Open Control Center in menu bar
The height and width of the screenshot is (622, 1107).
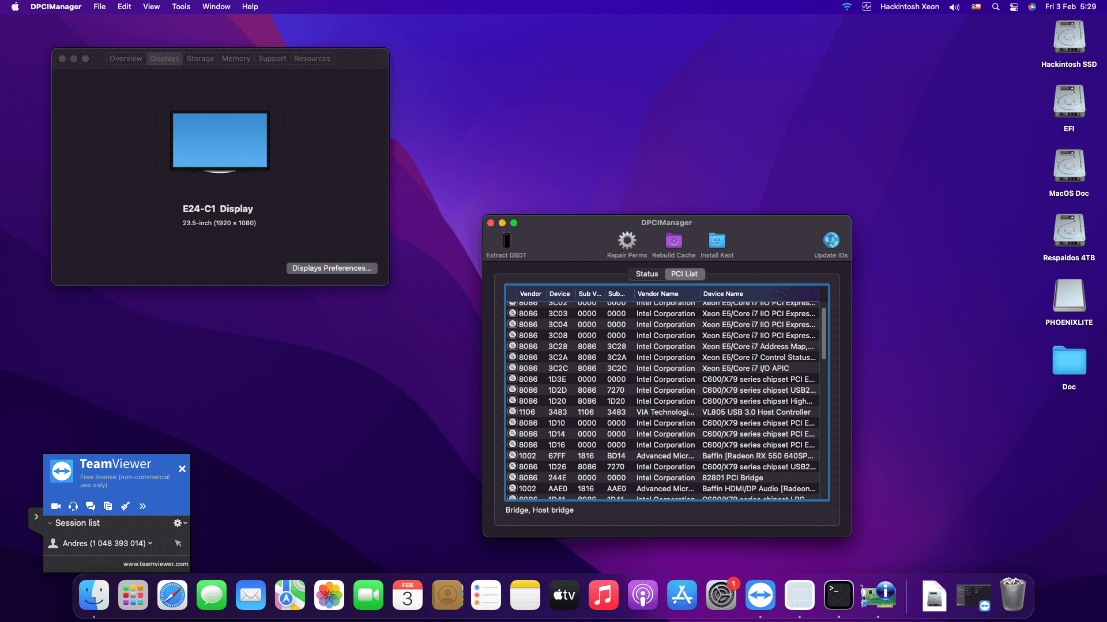pyautogui.click(x=1014, y=6)
